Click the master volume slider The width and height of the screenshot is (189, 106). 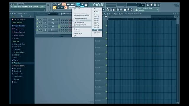48,8
